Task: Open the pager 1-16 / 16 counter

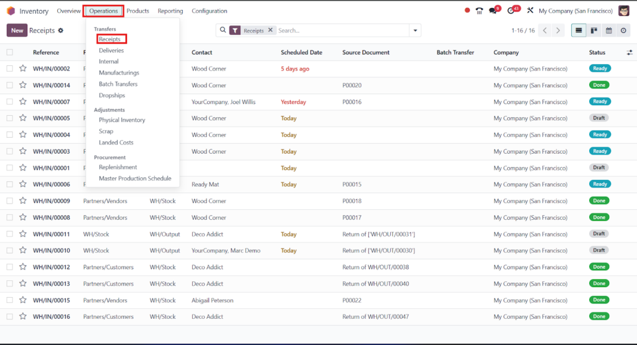Action: (x=523, y=31)
